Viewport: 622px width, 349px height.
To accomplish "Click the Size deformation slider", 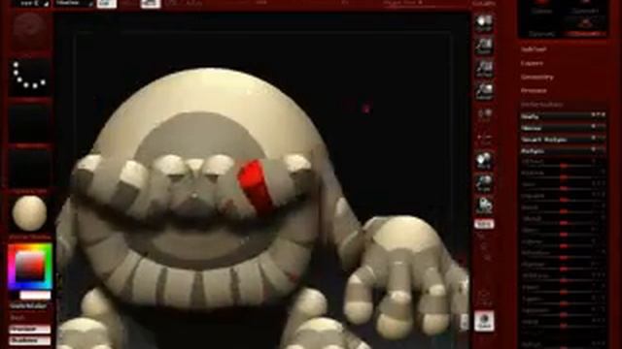I will (x=564, y=185).
